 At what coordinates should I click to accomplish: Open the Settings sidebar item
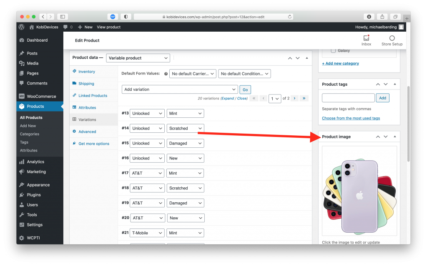point(40,225)
